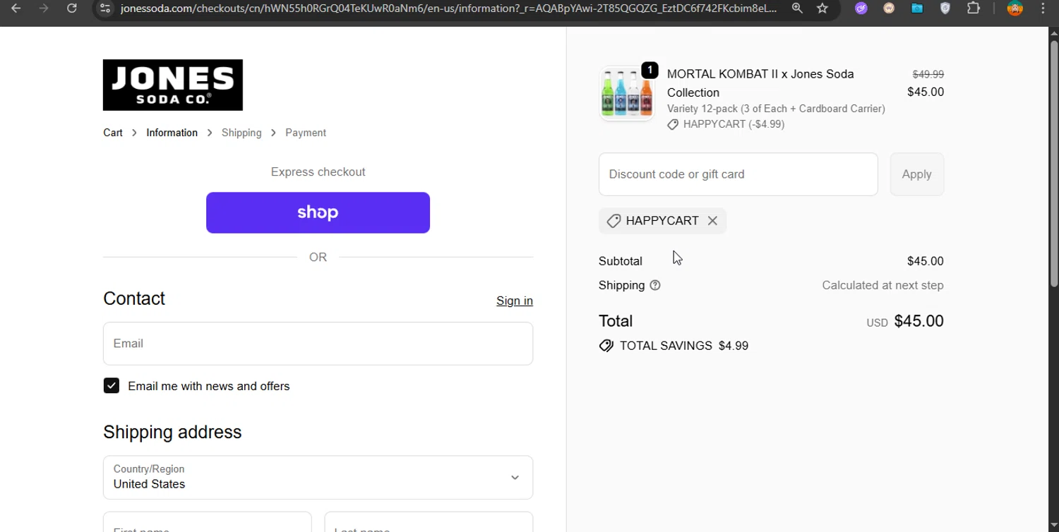Click the Express checkout heading

(318, 172)
